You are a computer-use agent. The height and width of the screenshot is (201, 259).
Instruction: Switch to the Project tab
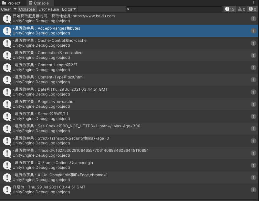(x=11, y=3)
